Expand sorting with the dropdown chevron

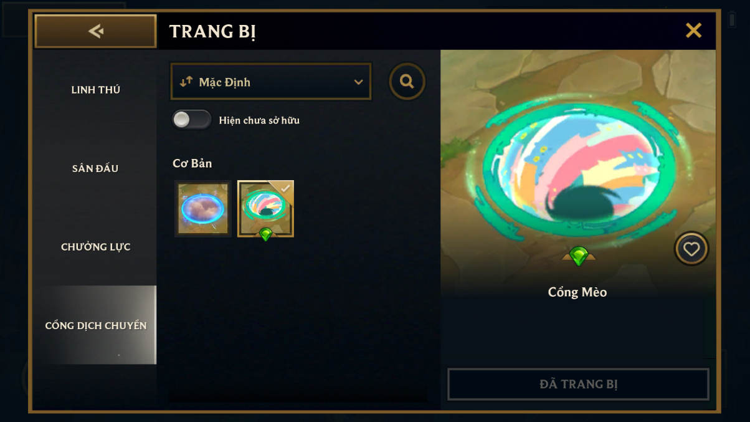pos(358,82)
